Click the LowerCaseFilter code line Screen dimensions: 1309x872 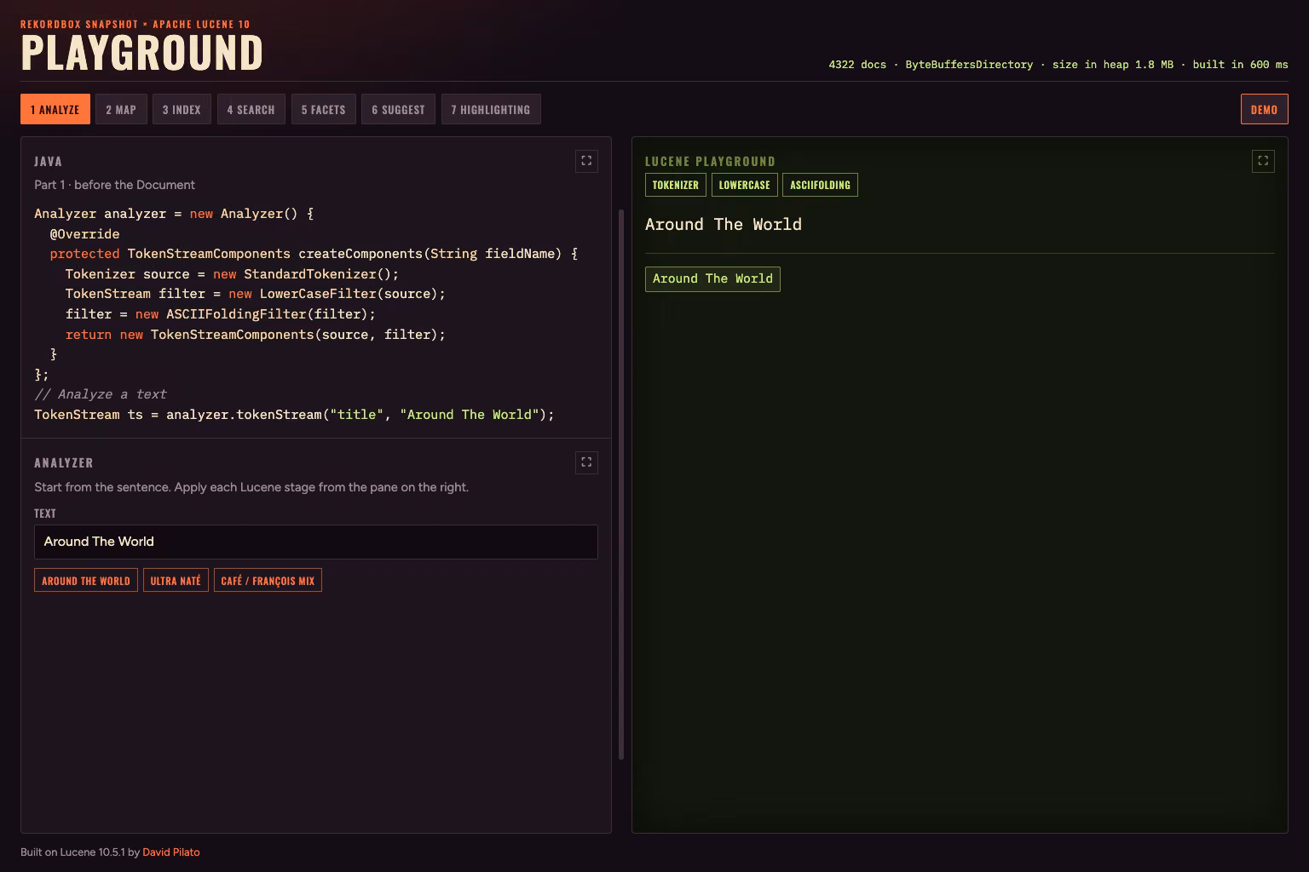coord(256,294)
